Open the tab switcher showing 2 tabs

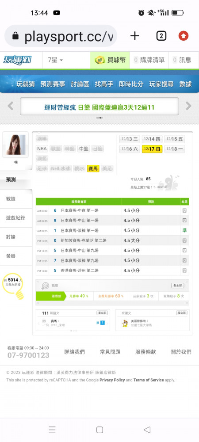point(161,36)
